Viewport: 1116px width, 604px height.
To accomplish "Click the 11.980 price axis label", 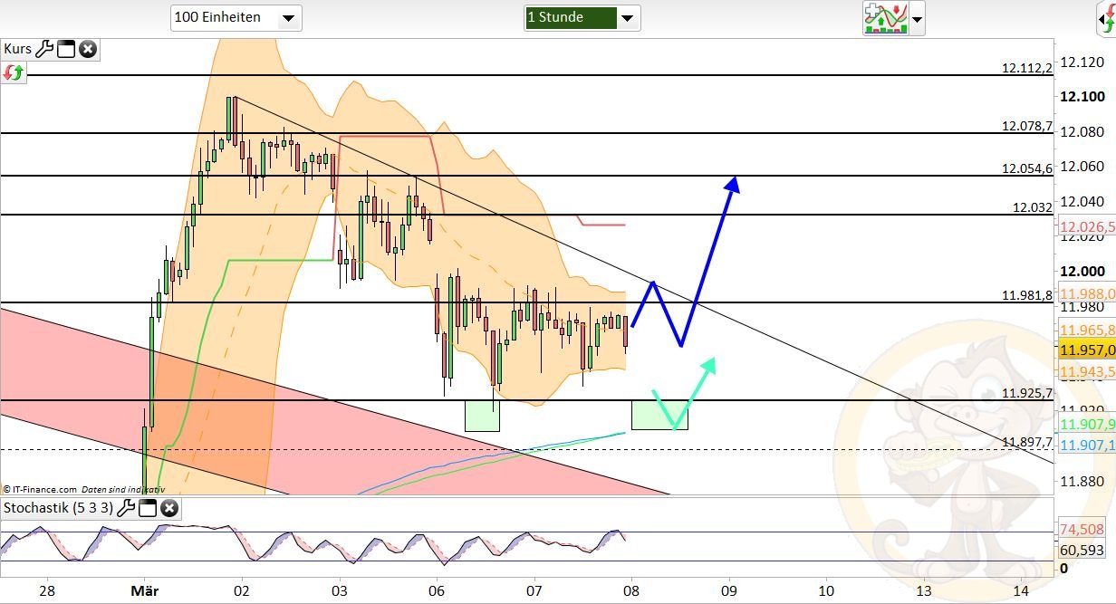I will coord(1082,306).
